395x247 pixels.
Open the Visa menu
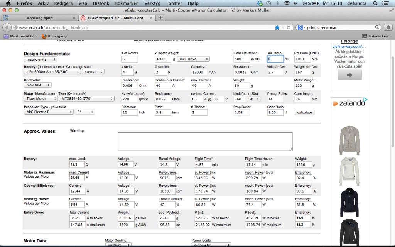pyautogui.click(x=83, y=3)
